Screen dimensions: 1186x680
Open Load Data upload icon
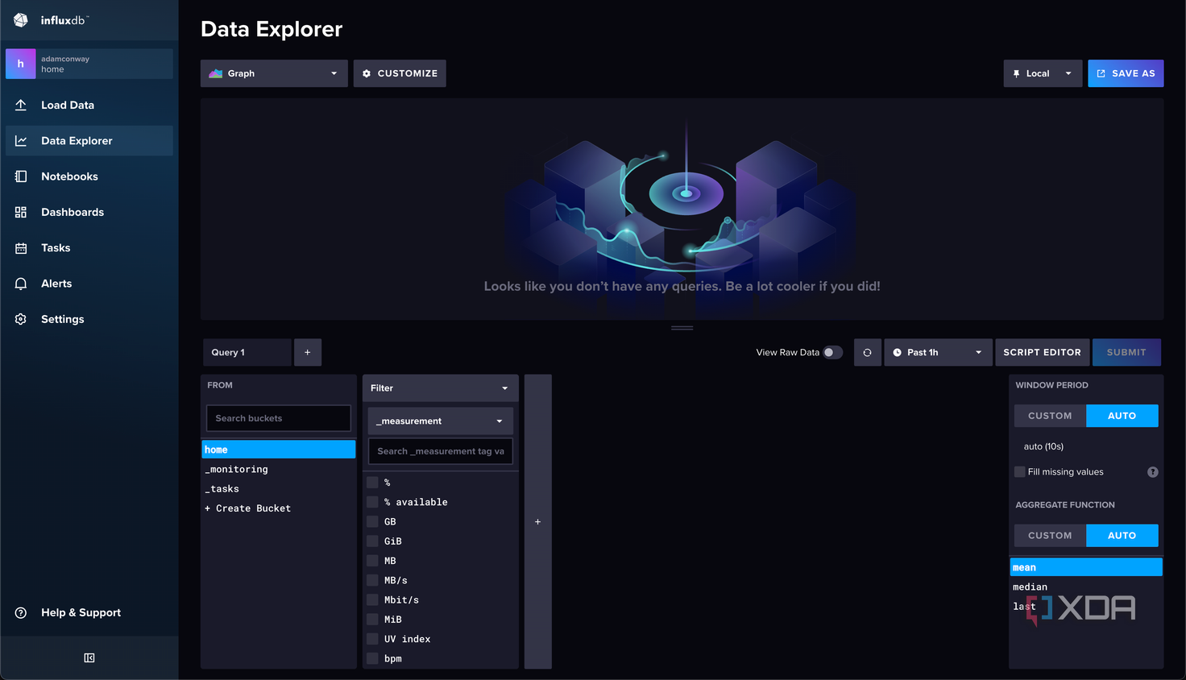coord(21,105)
